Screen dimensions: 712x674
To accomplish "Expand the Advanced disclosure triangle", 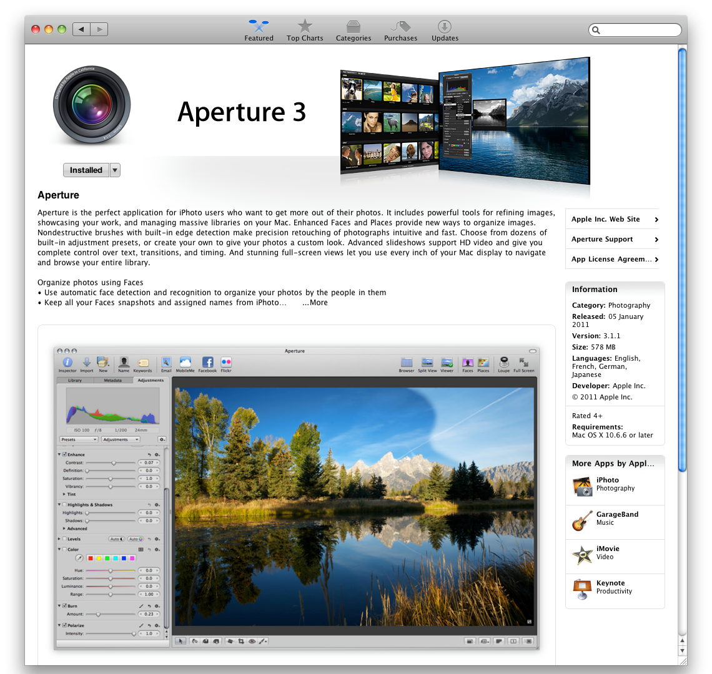I will click(64, 529).
